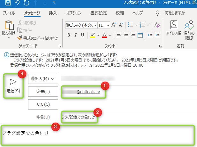
Task: Click the info icon in flag notice
Action: [7, 55]
